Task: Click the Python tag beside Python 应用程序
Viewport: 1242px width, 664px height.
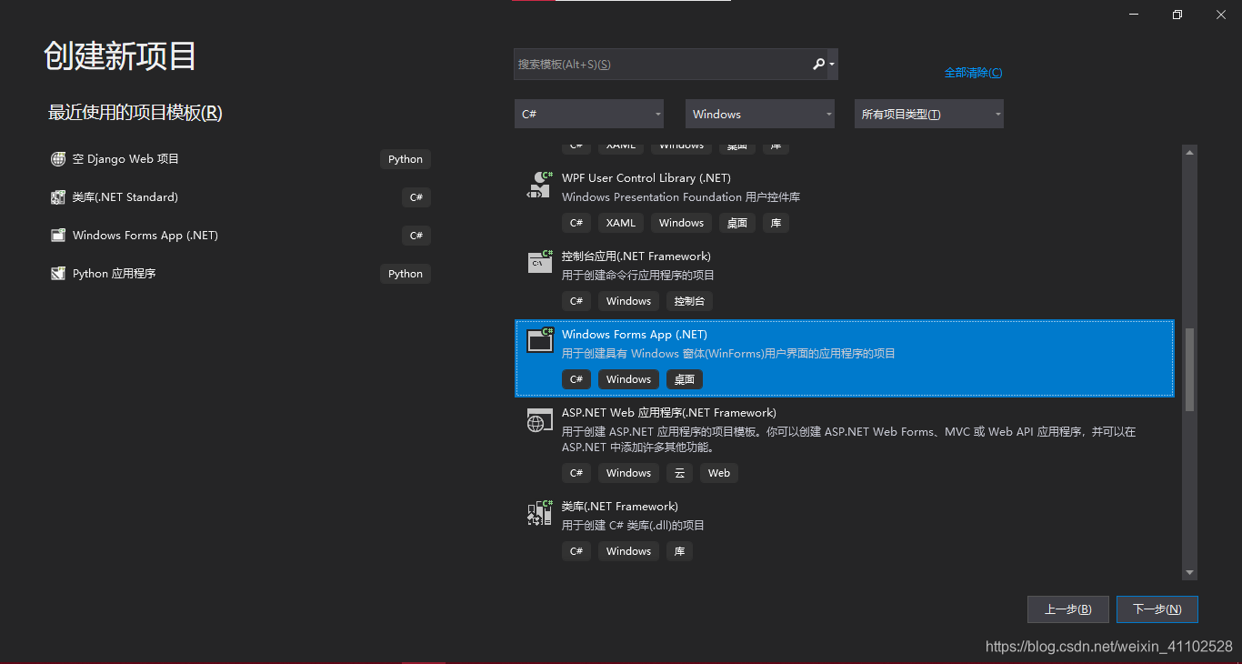Action: coord(405,274)
